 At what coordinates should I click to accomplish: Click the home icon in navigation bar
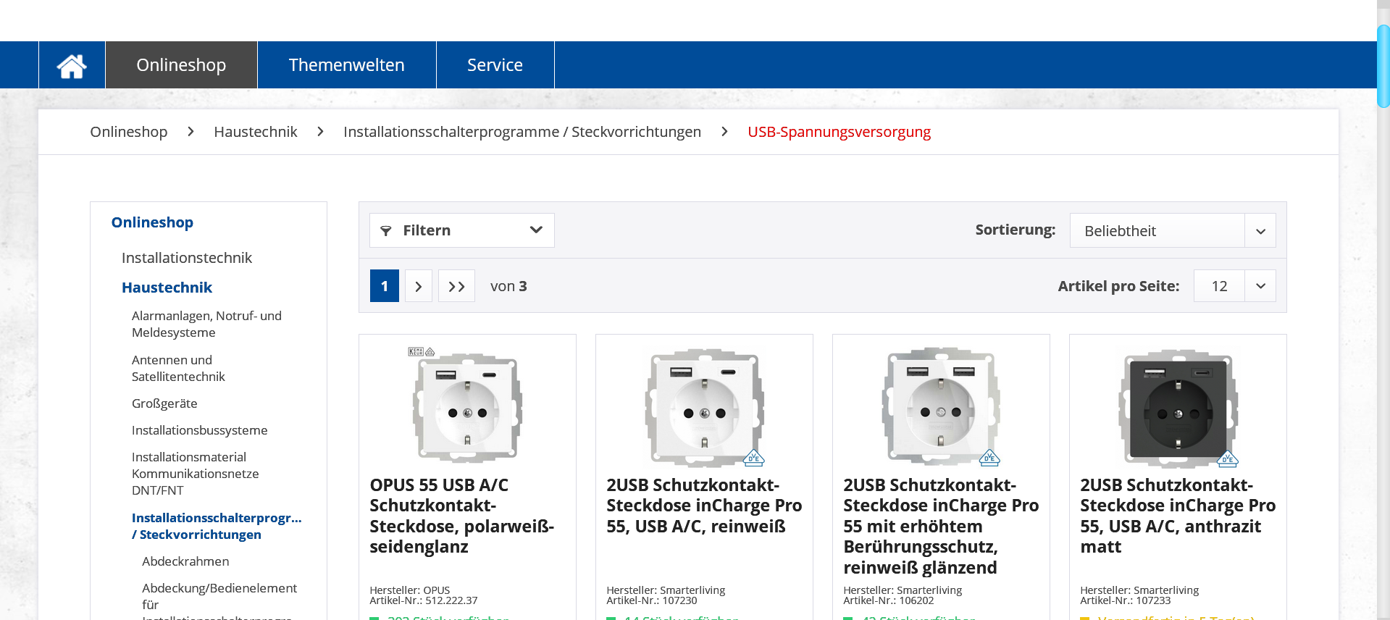coord(72,65)
